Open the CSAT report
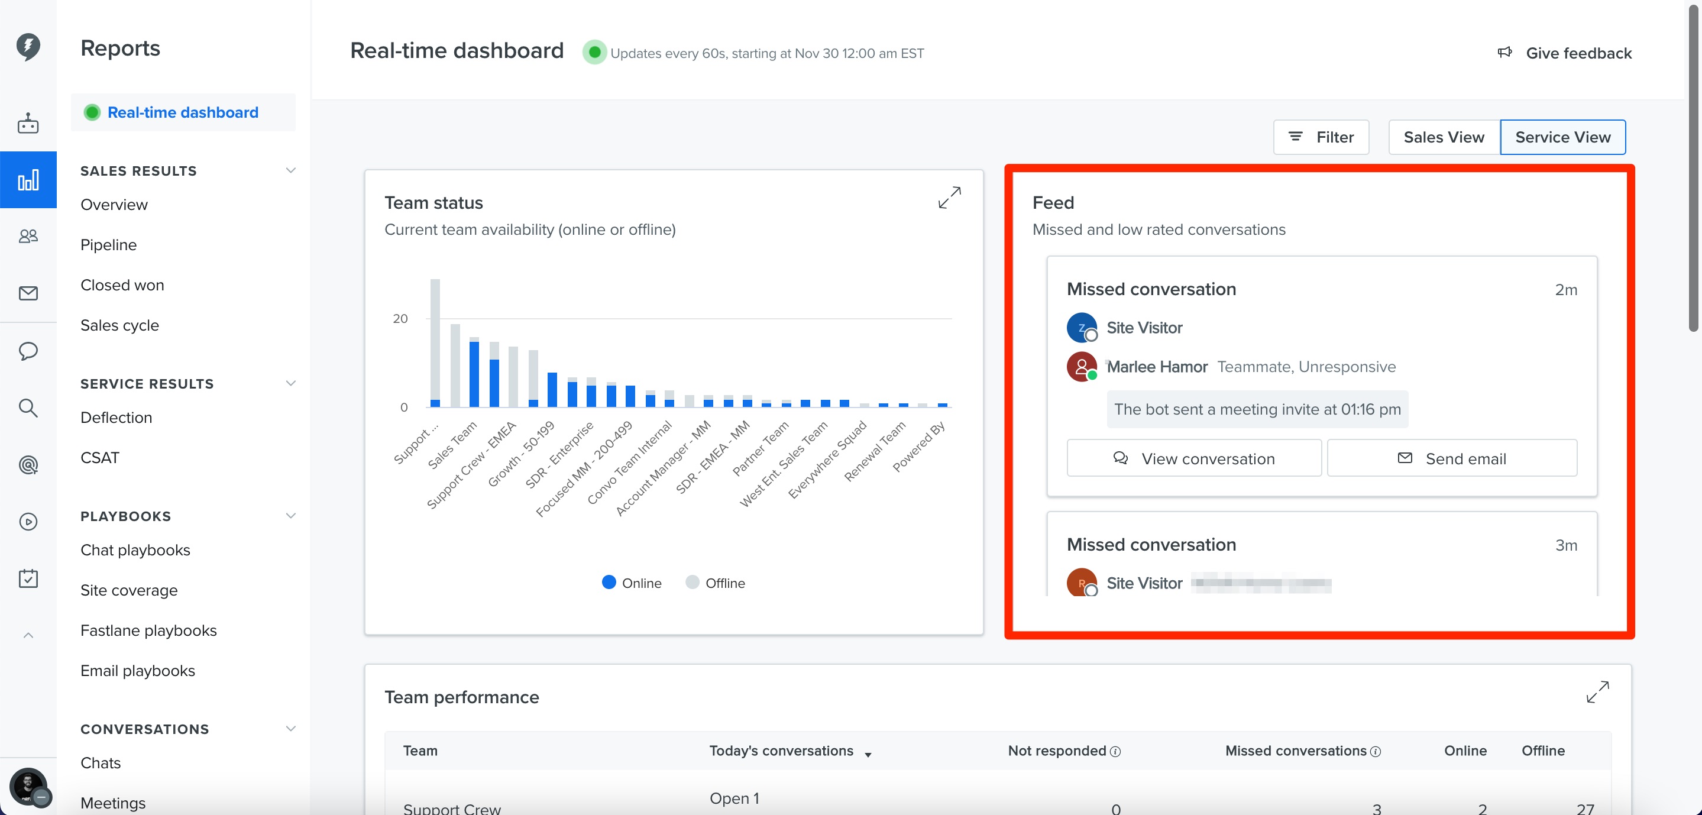This screenshot has height=815, width=1702. pyautogui.click(x=100, y=457)
